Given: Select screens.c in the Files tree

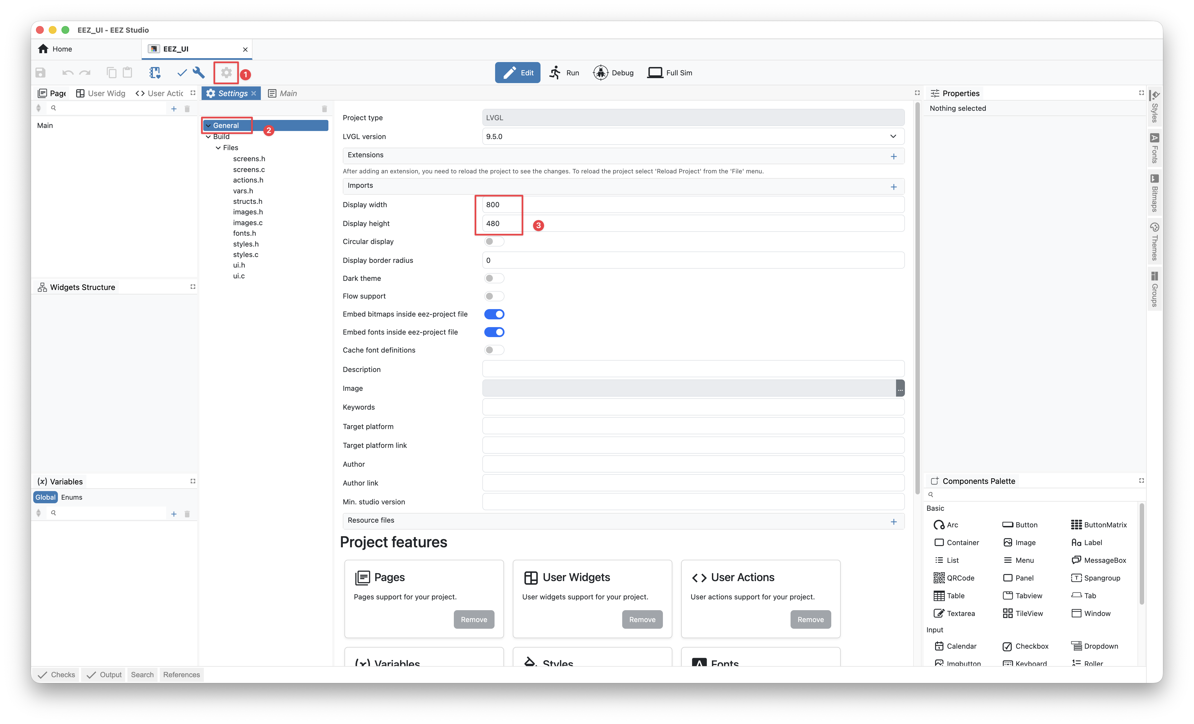Looking at the screenshot, I should pos(249,170).
